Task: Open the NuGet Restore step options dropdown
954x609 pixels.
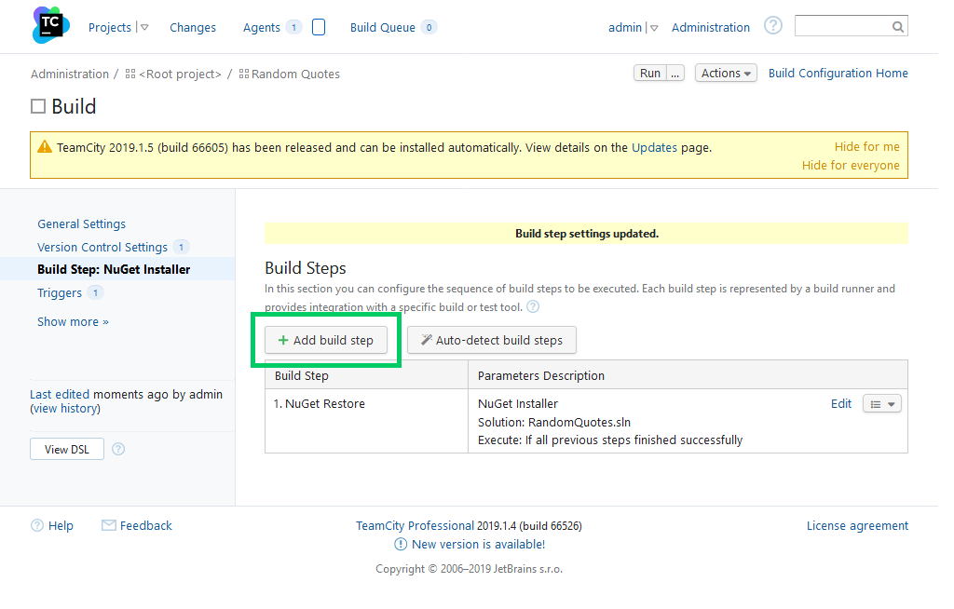Action: coord(882,404)
